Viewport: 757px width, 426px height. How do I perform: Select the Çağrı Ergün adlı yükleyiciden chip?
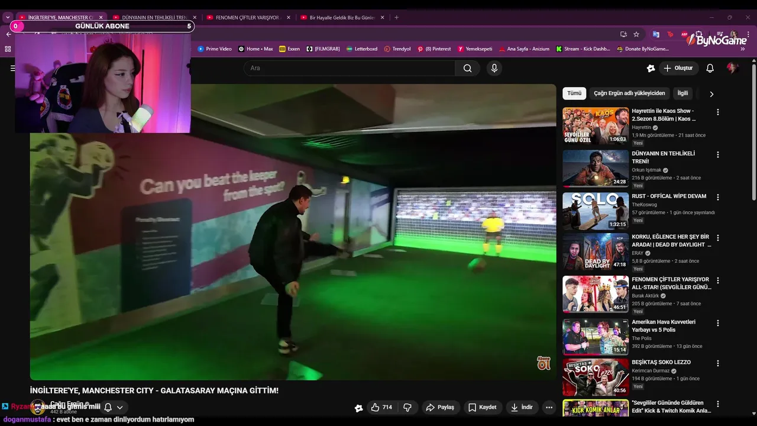pyautogui.click(x=629, y=93)
